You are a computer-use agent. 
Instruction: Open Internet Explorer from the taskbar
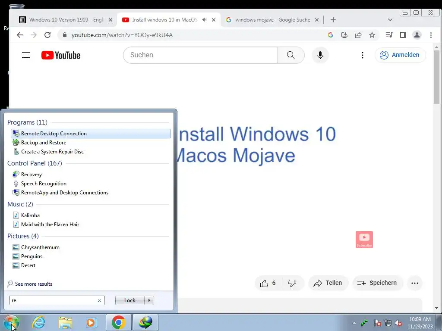point(38,322)
